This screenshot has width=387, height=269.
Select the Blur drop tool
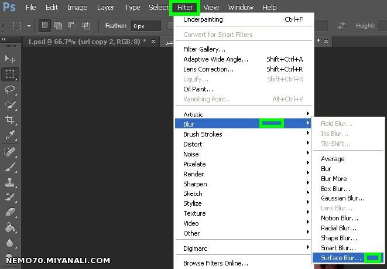click(x=10, y=243)
